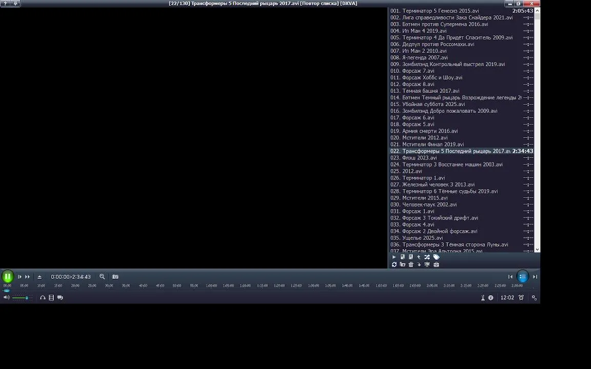Image resolution: width=591 pixels, height=369 pixels.
Task: Select 2012.avi in playlist
Action: click(462, 171)
